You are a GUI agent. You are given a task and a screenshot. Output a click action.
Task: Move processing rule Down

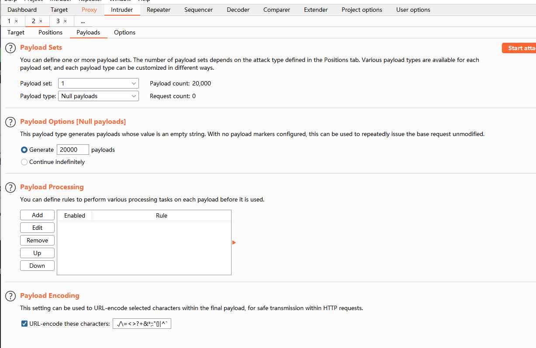point(37,266)
